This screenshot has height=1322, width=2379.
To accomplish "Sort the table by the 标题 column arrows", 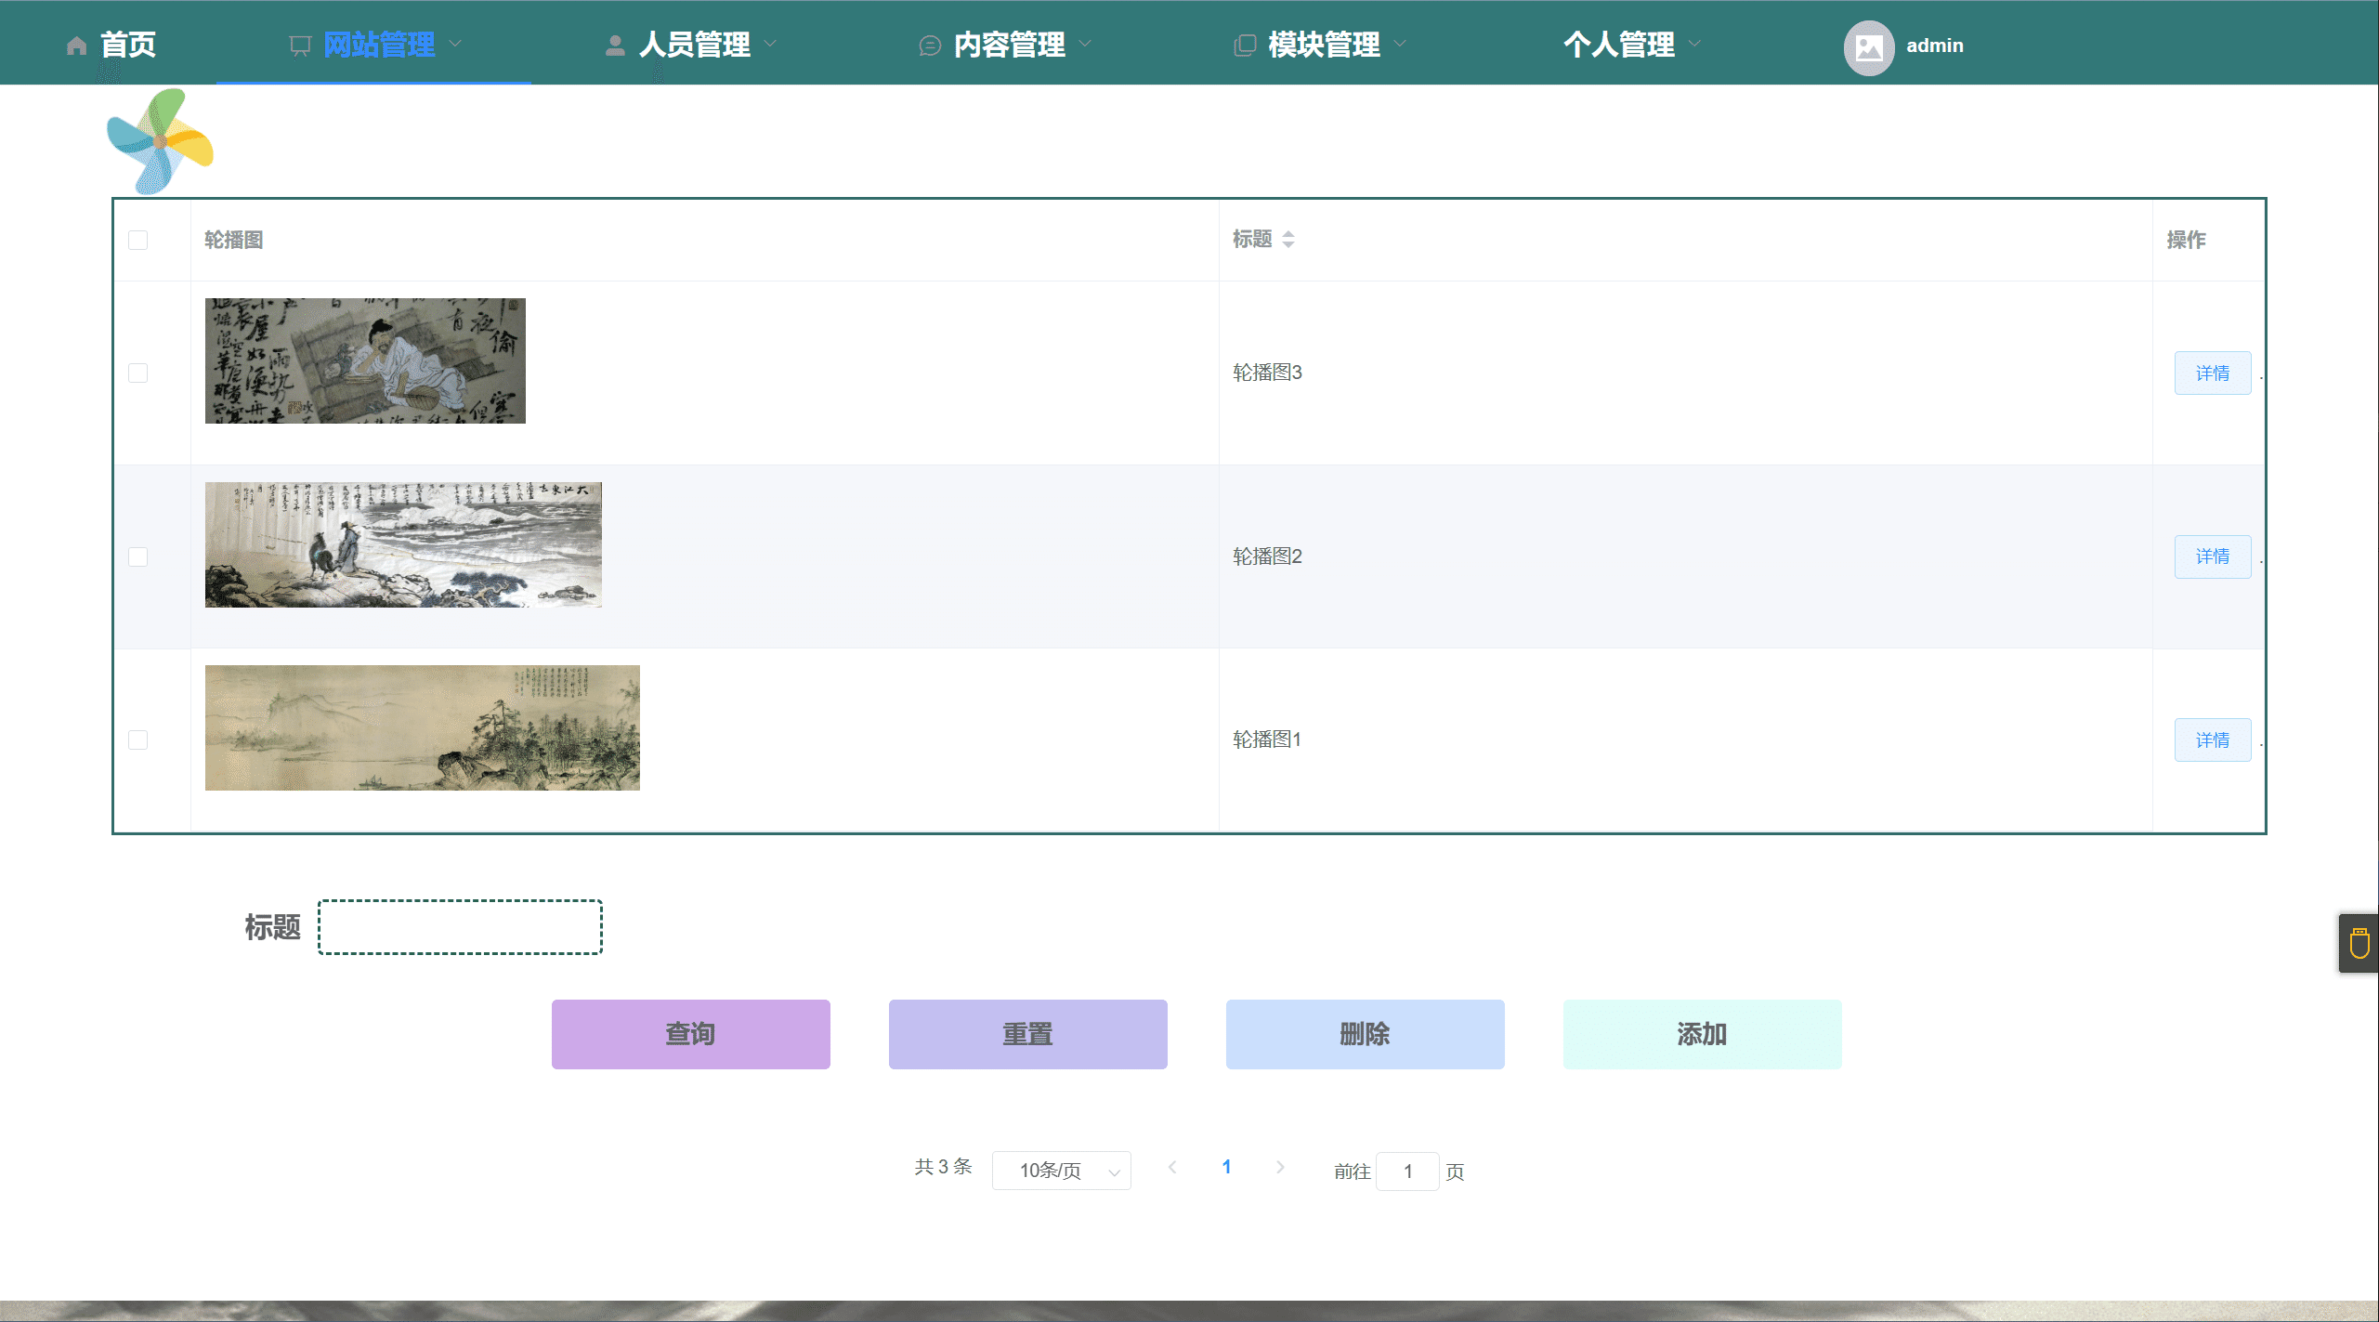I will 1288,240.
